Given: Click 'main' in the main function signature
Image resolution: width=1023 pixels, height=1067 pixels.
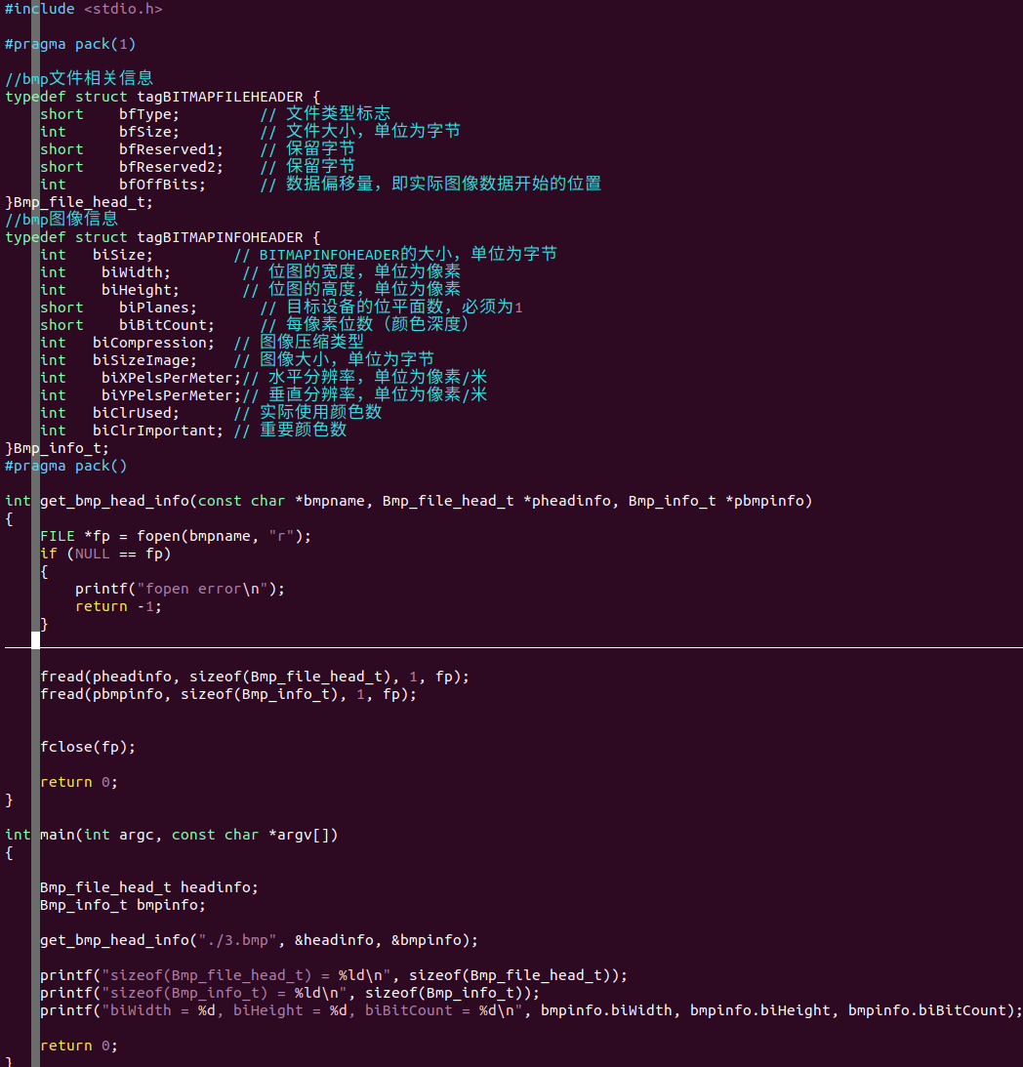Looking at the screenshot, I should click(58, 835).
